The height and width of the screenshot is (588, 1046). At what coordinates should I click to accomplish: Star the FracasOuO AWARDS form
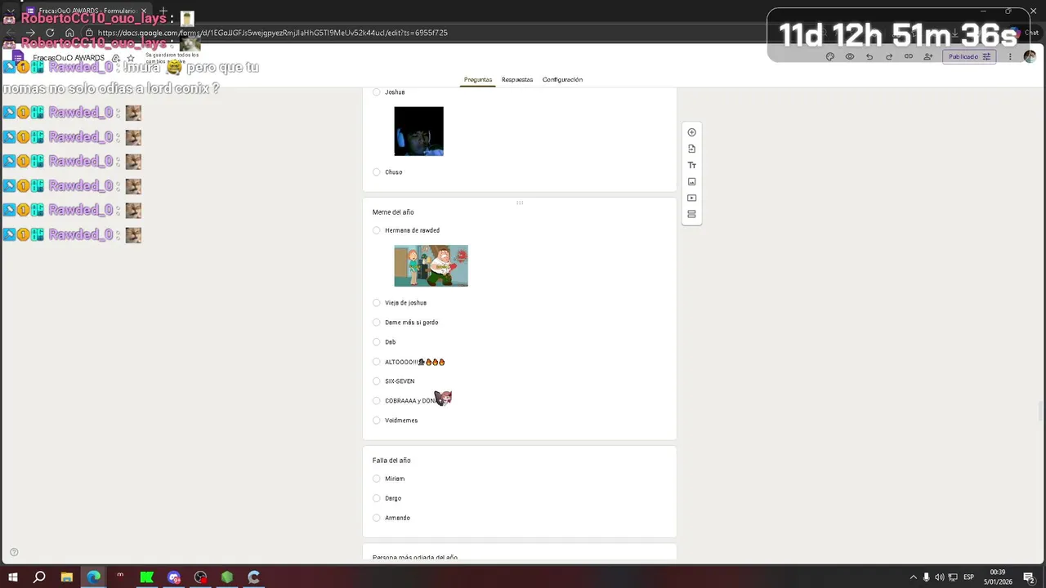[x=131, y=58]
